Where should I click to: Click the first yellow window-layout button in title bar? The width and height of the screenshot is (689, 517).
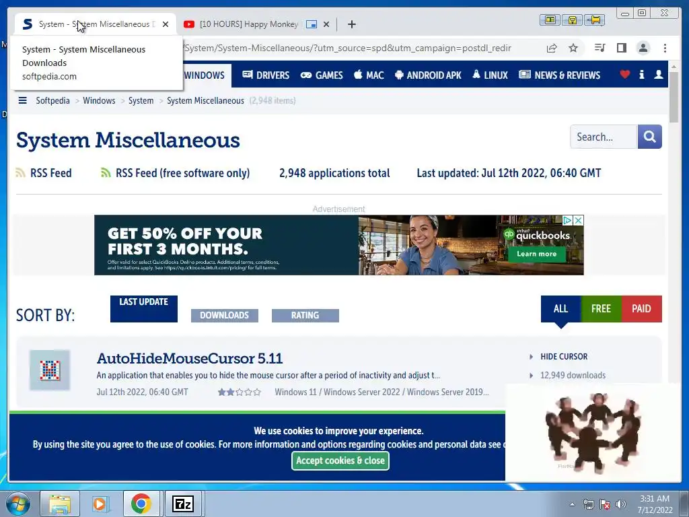[x=550, y=20]
